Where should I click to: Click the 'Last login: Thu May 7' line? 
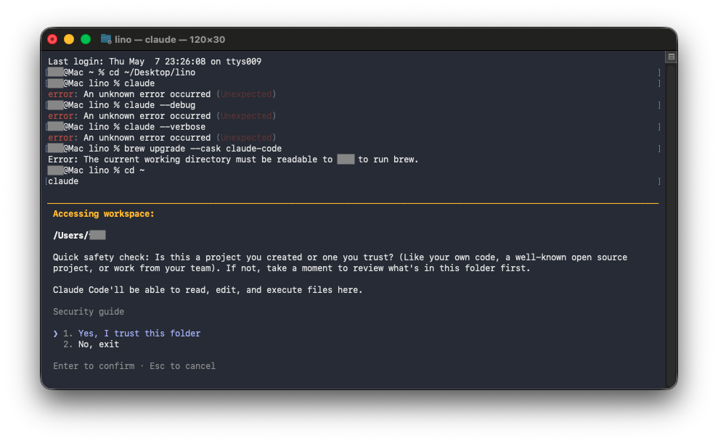[x=155, y=61]
